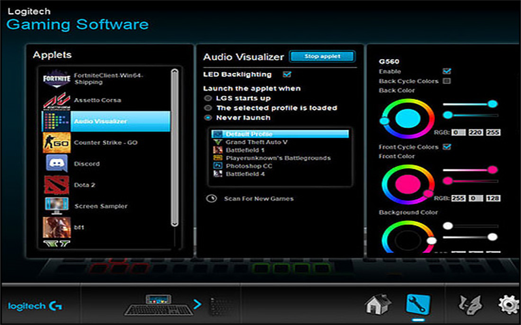The height and width of the screenshot is (325, 521).
Task: Click the Front Color lower slider
Action: click(470, 181)
